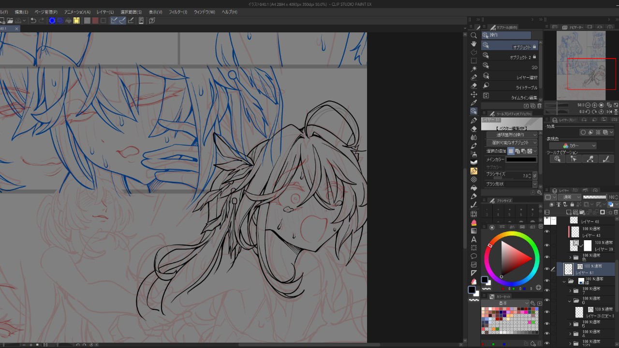Select the ライトテーブル sub tool
Screen dimensions: 619x348
click(x=512, y=87)
